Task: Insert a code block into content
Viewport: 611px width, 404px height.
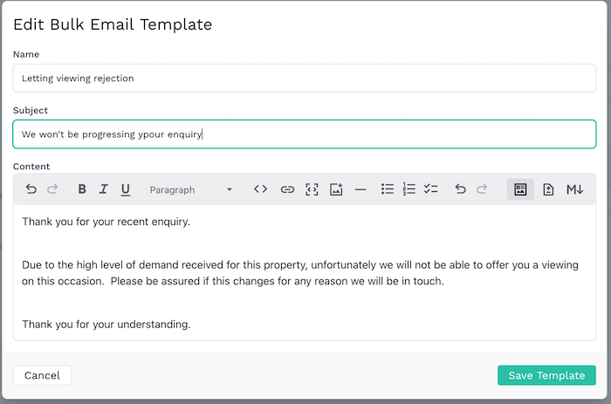Action: [312, 189]
